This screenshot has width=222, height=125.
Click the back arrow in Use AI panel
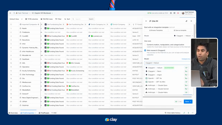[146, 21]
